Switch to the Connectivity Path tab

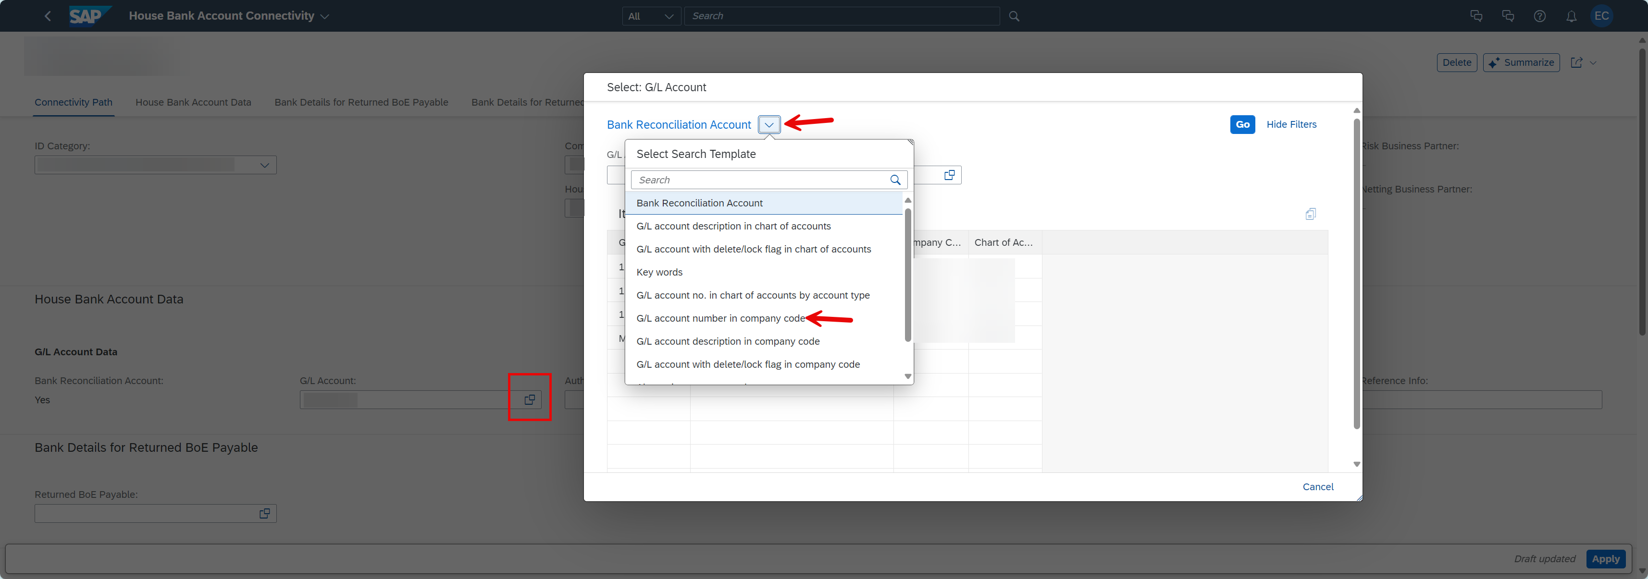[x=74, y=102]
